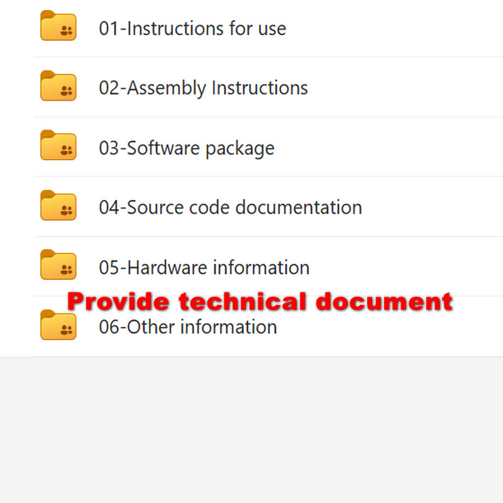Select the '02-Assembly Instructions' name text

203,88
